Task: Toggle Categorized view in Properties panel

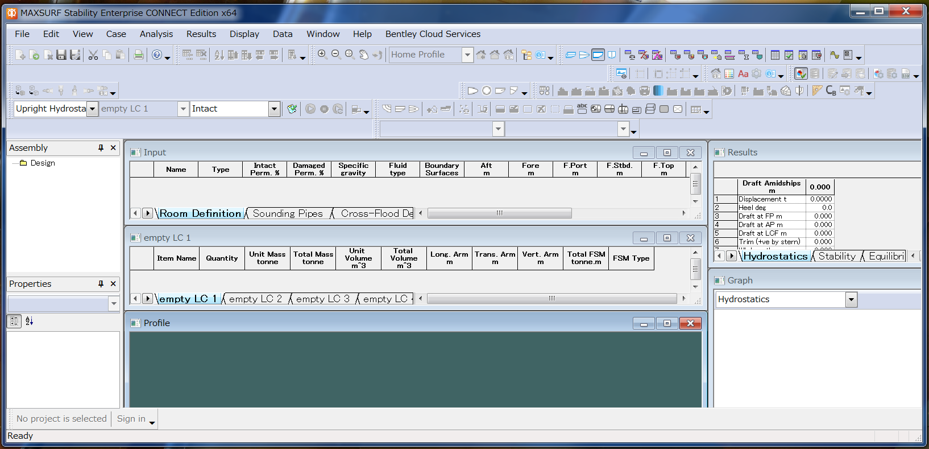Action: [x=14, y=321]
